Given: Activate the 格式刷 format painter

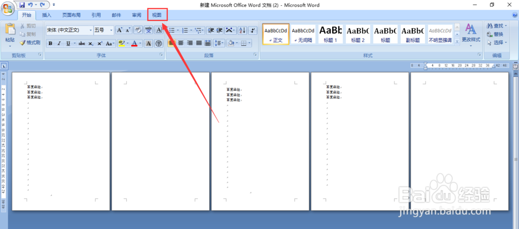Looking at the screenshot, I should (x=30, y=43).
